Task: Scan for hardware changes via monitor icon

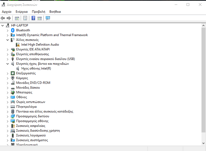Action: coord(48,18)
